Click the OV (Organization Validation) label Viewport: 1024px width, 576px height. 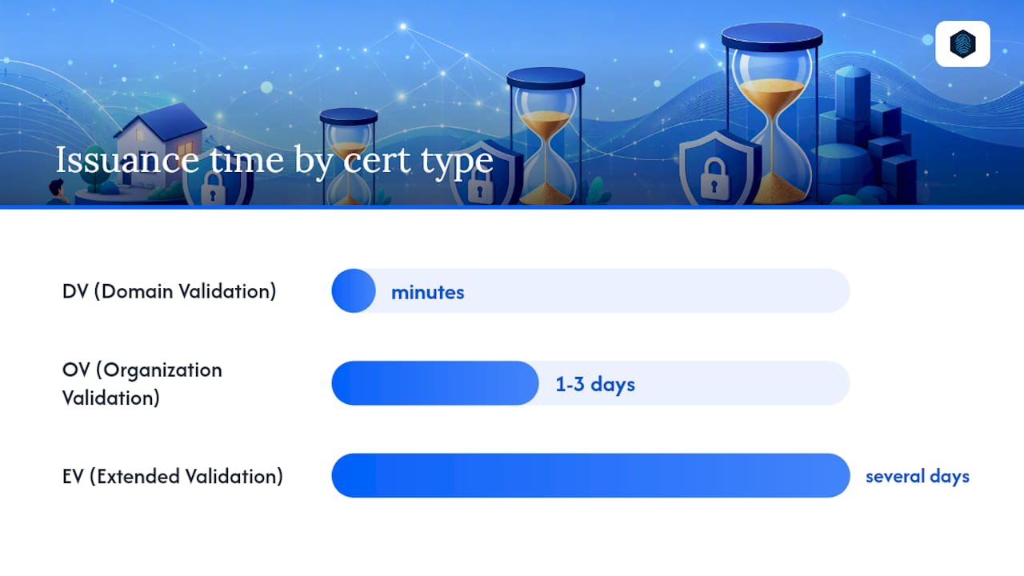click(142, 383)
